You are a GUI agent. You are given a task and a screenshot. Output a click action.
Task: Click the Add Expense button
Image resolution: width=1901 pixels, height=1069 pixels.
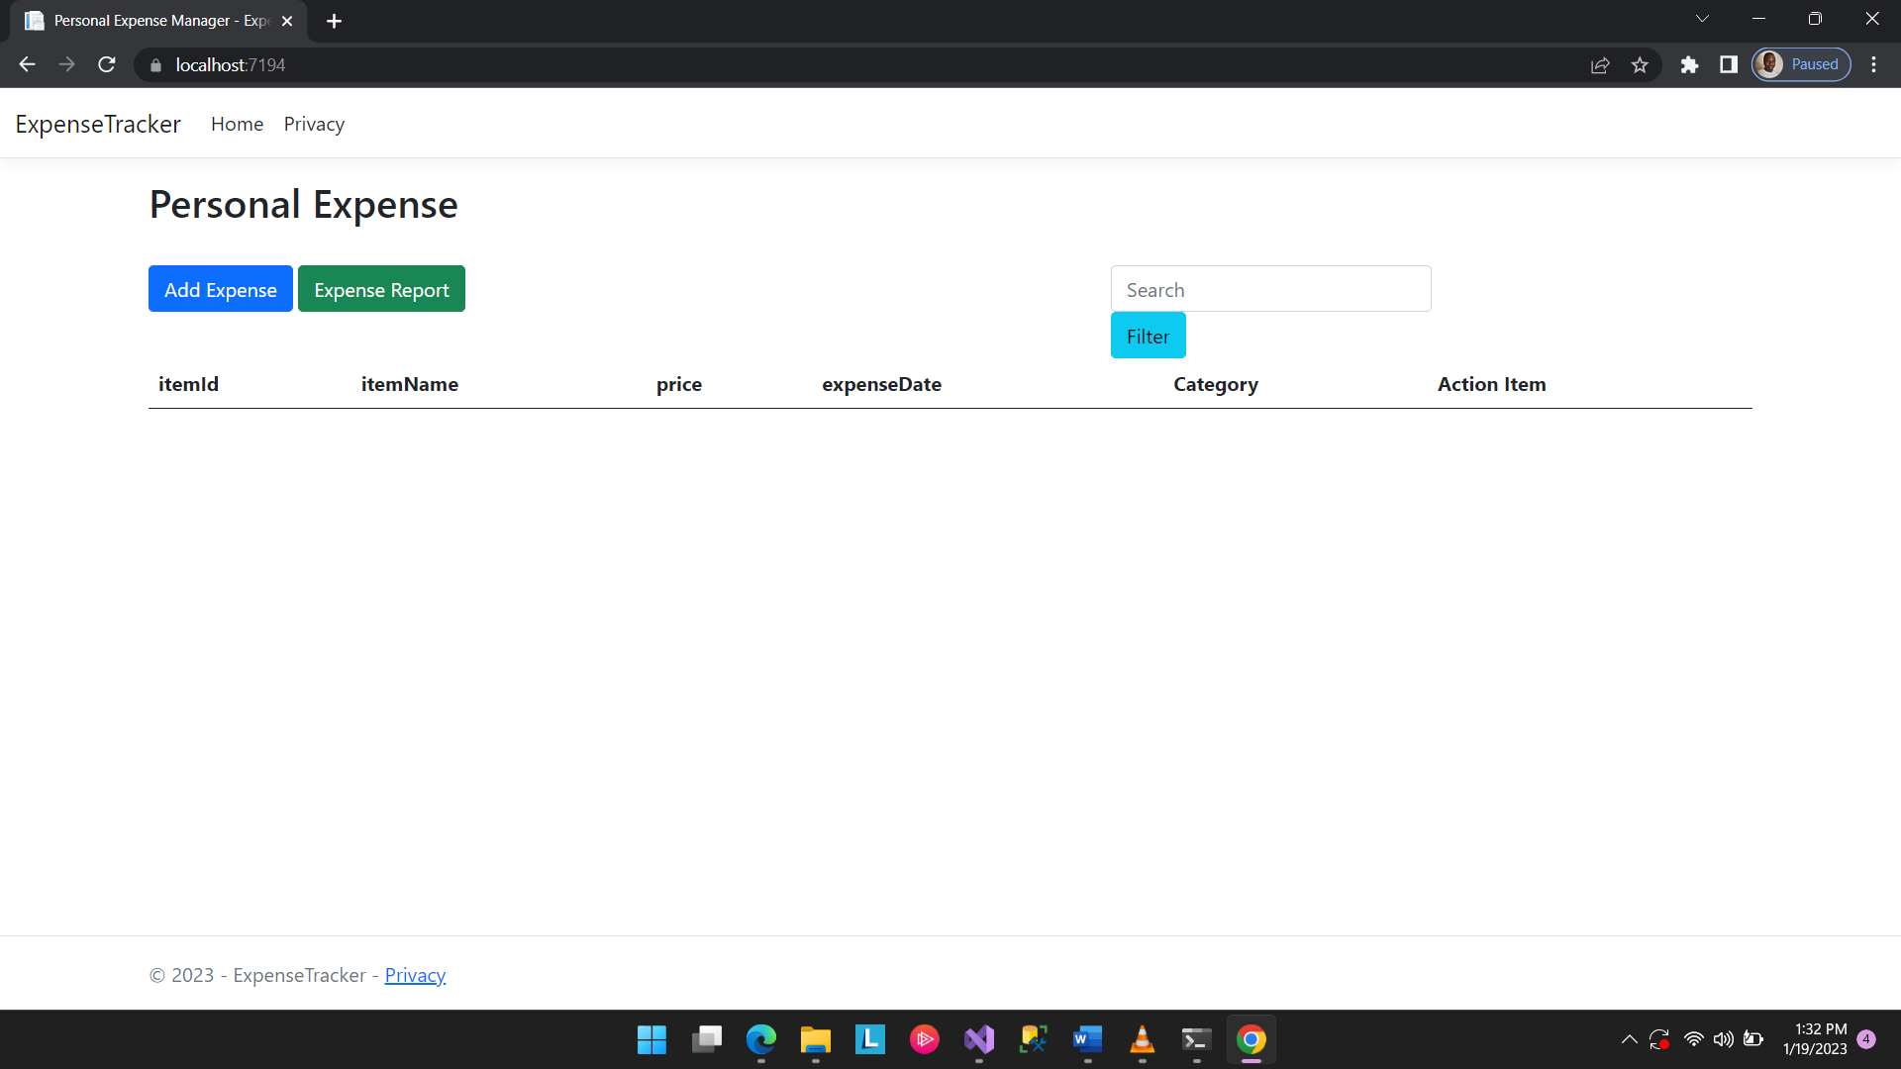[220, 289]
